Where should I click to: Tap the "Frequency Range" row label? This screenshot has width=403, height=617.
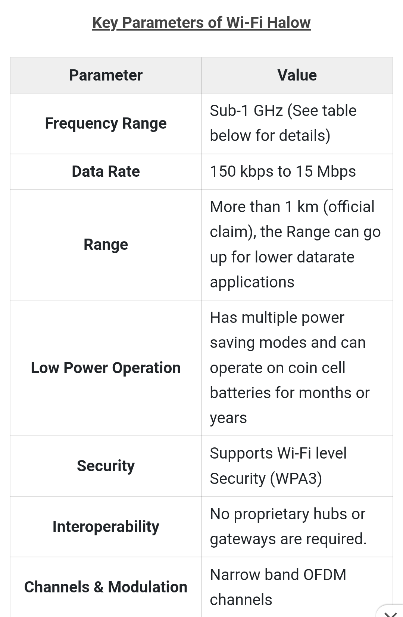pos(106,123)
